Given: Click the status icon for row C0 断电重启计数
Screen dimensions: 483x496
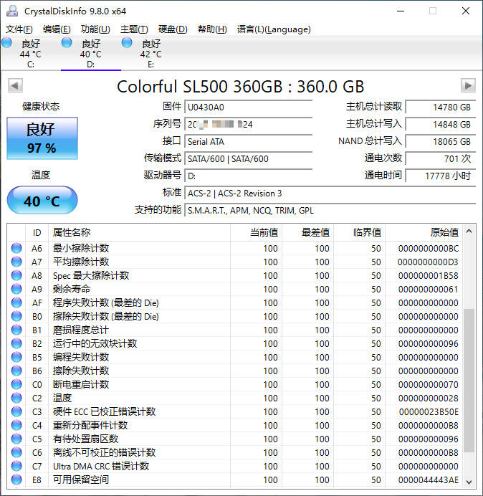Looking at the screenshot, I should (16, 384).
